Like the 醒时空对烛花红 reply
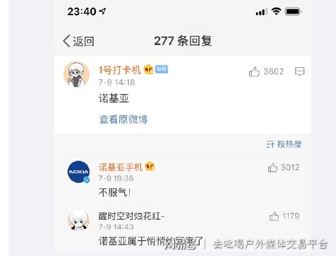The image size is (336, 256). point(274,216)
